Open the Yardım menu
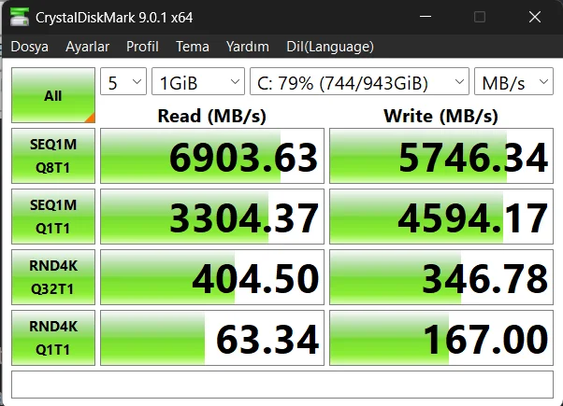563x406 pixels. click(248, 47)
